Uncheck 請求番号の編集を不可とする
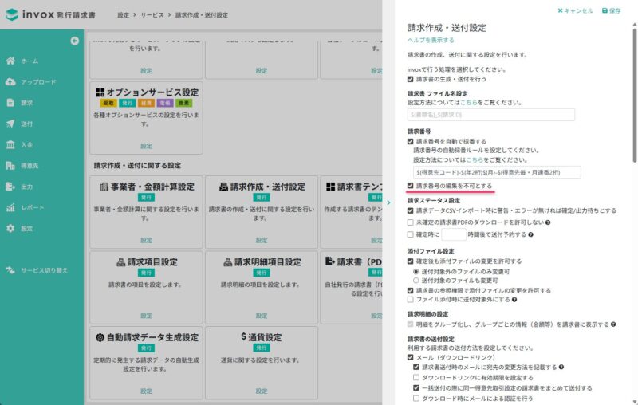This screenshot has width=638, height=405. pos(410,186)
